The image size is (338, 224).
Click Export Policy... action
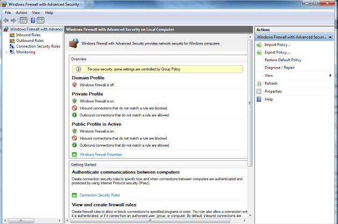coord(277,53)
